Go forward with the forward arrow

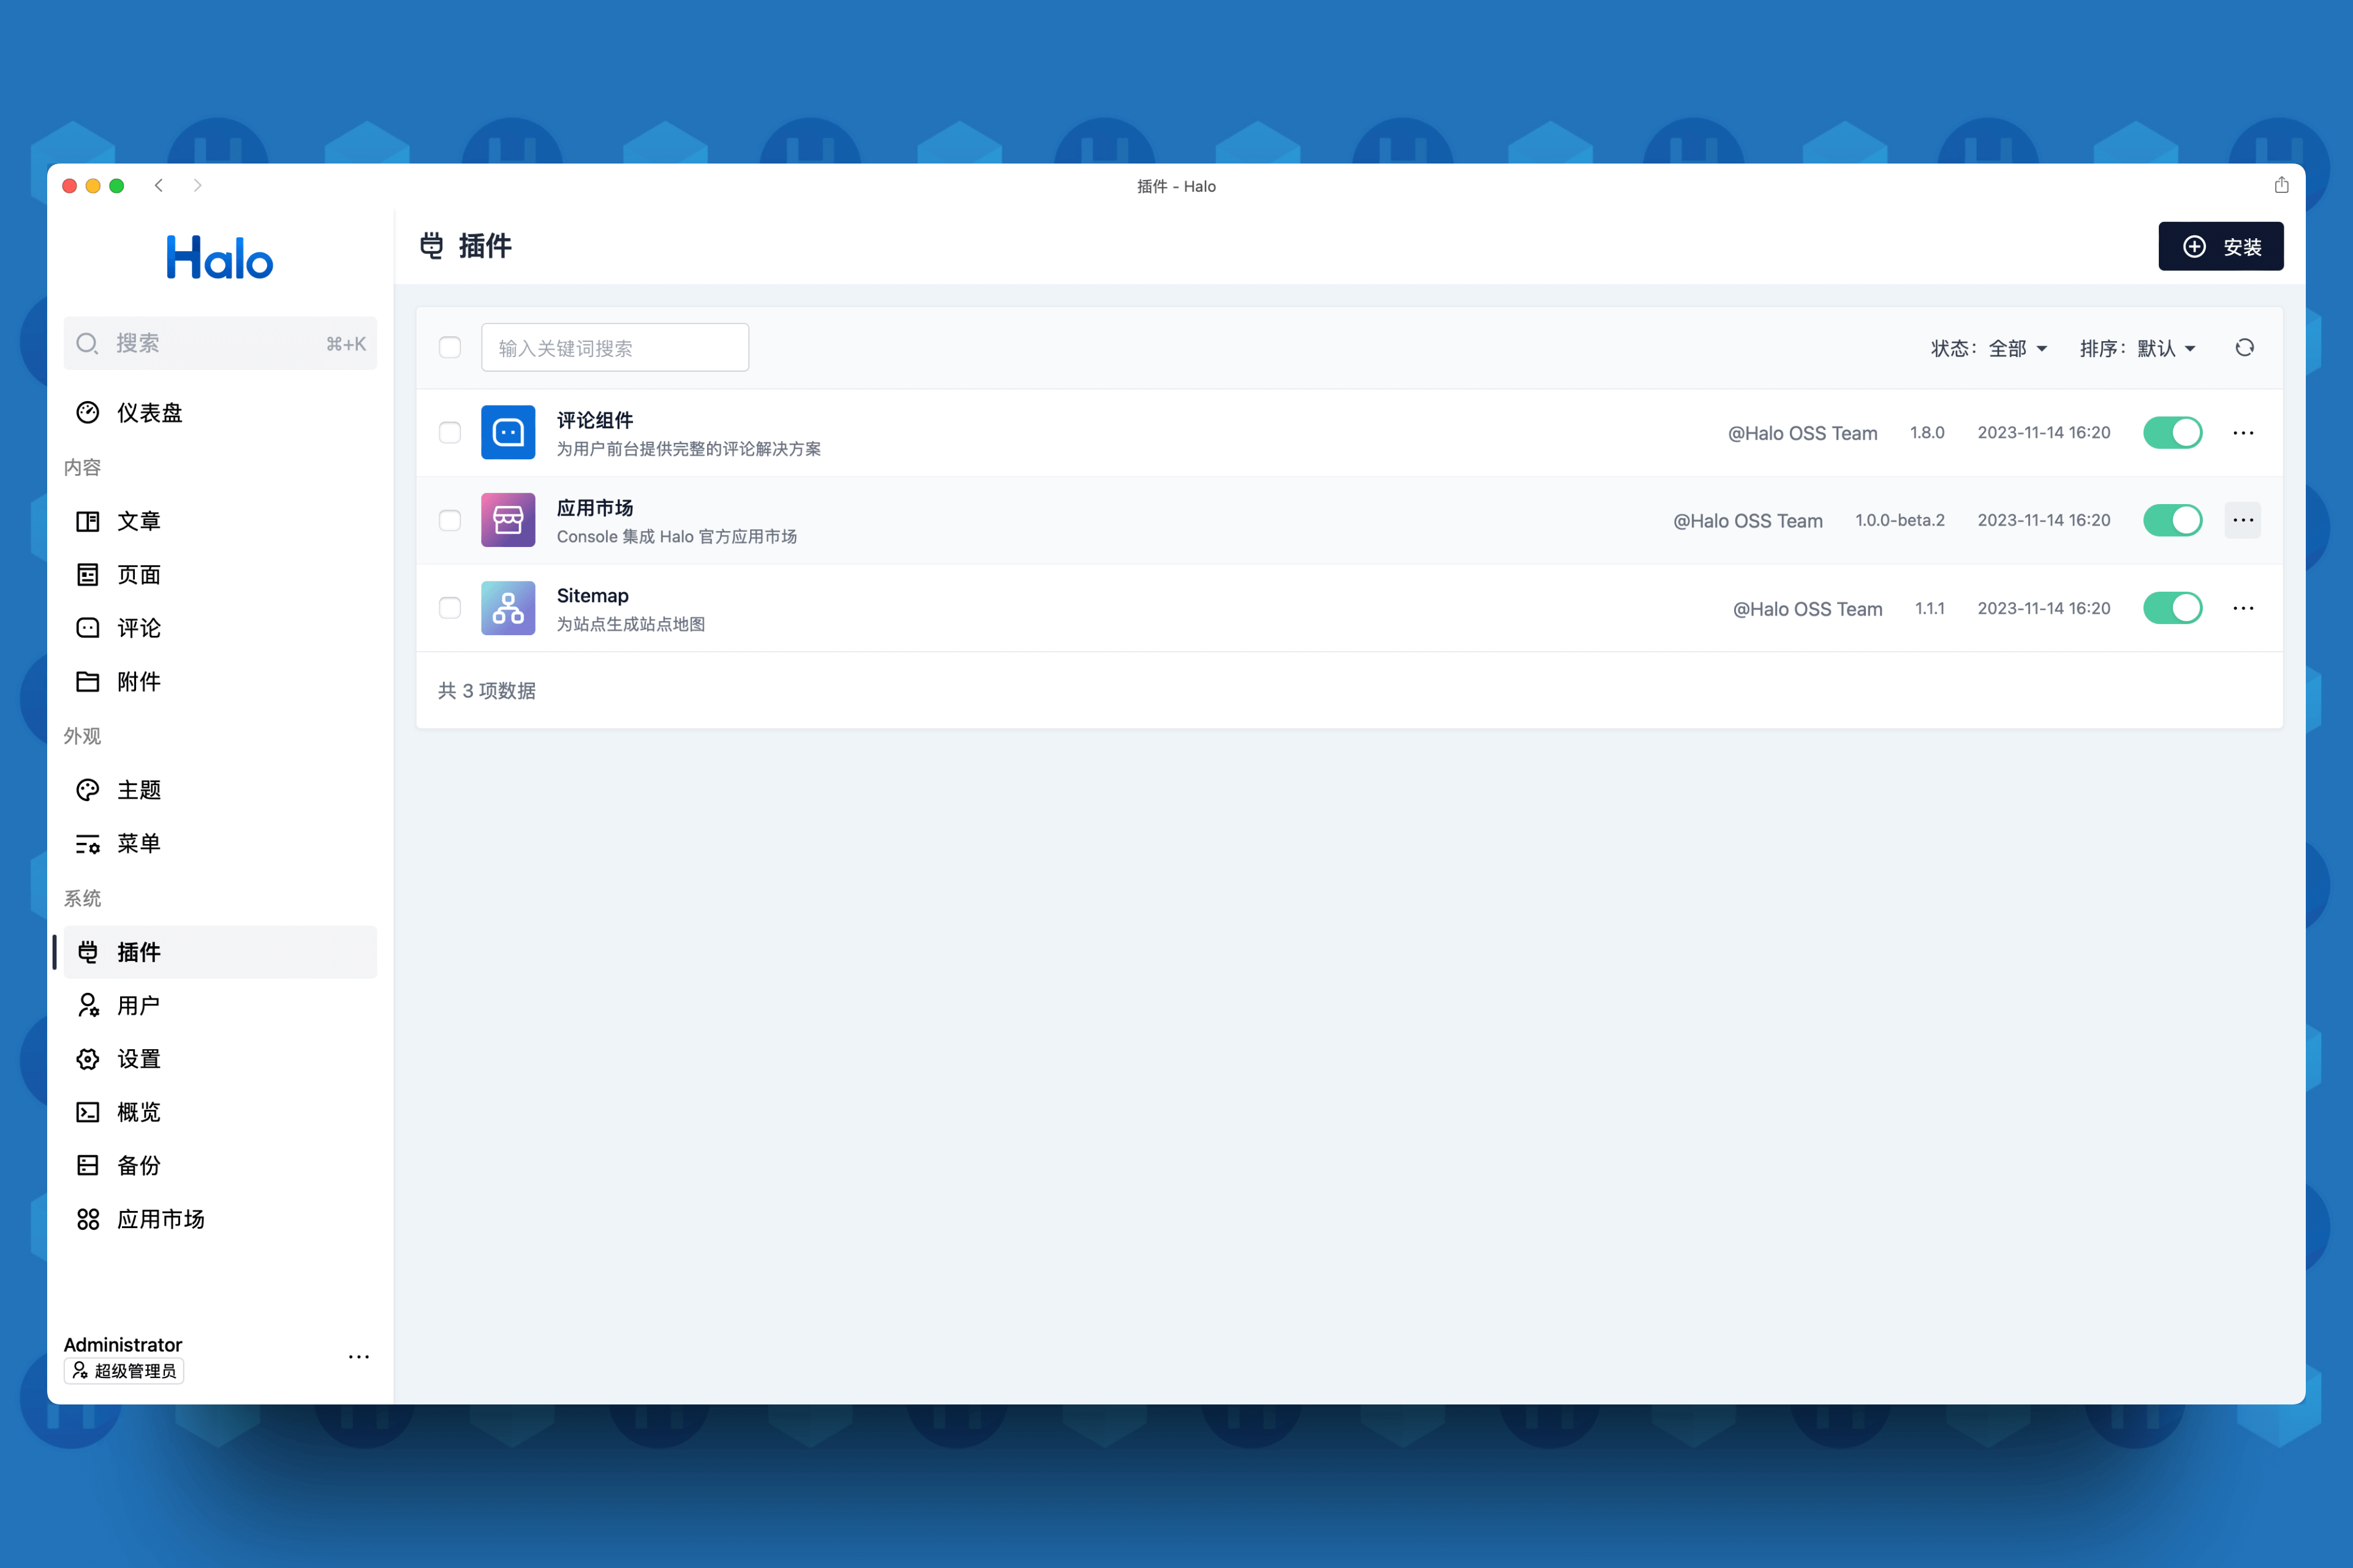coord(197,186)
